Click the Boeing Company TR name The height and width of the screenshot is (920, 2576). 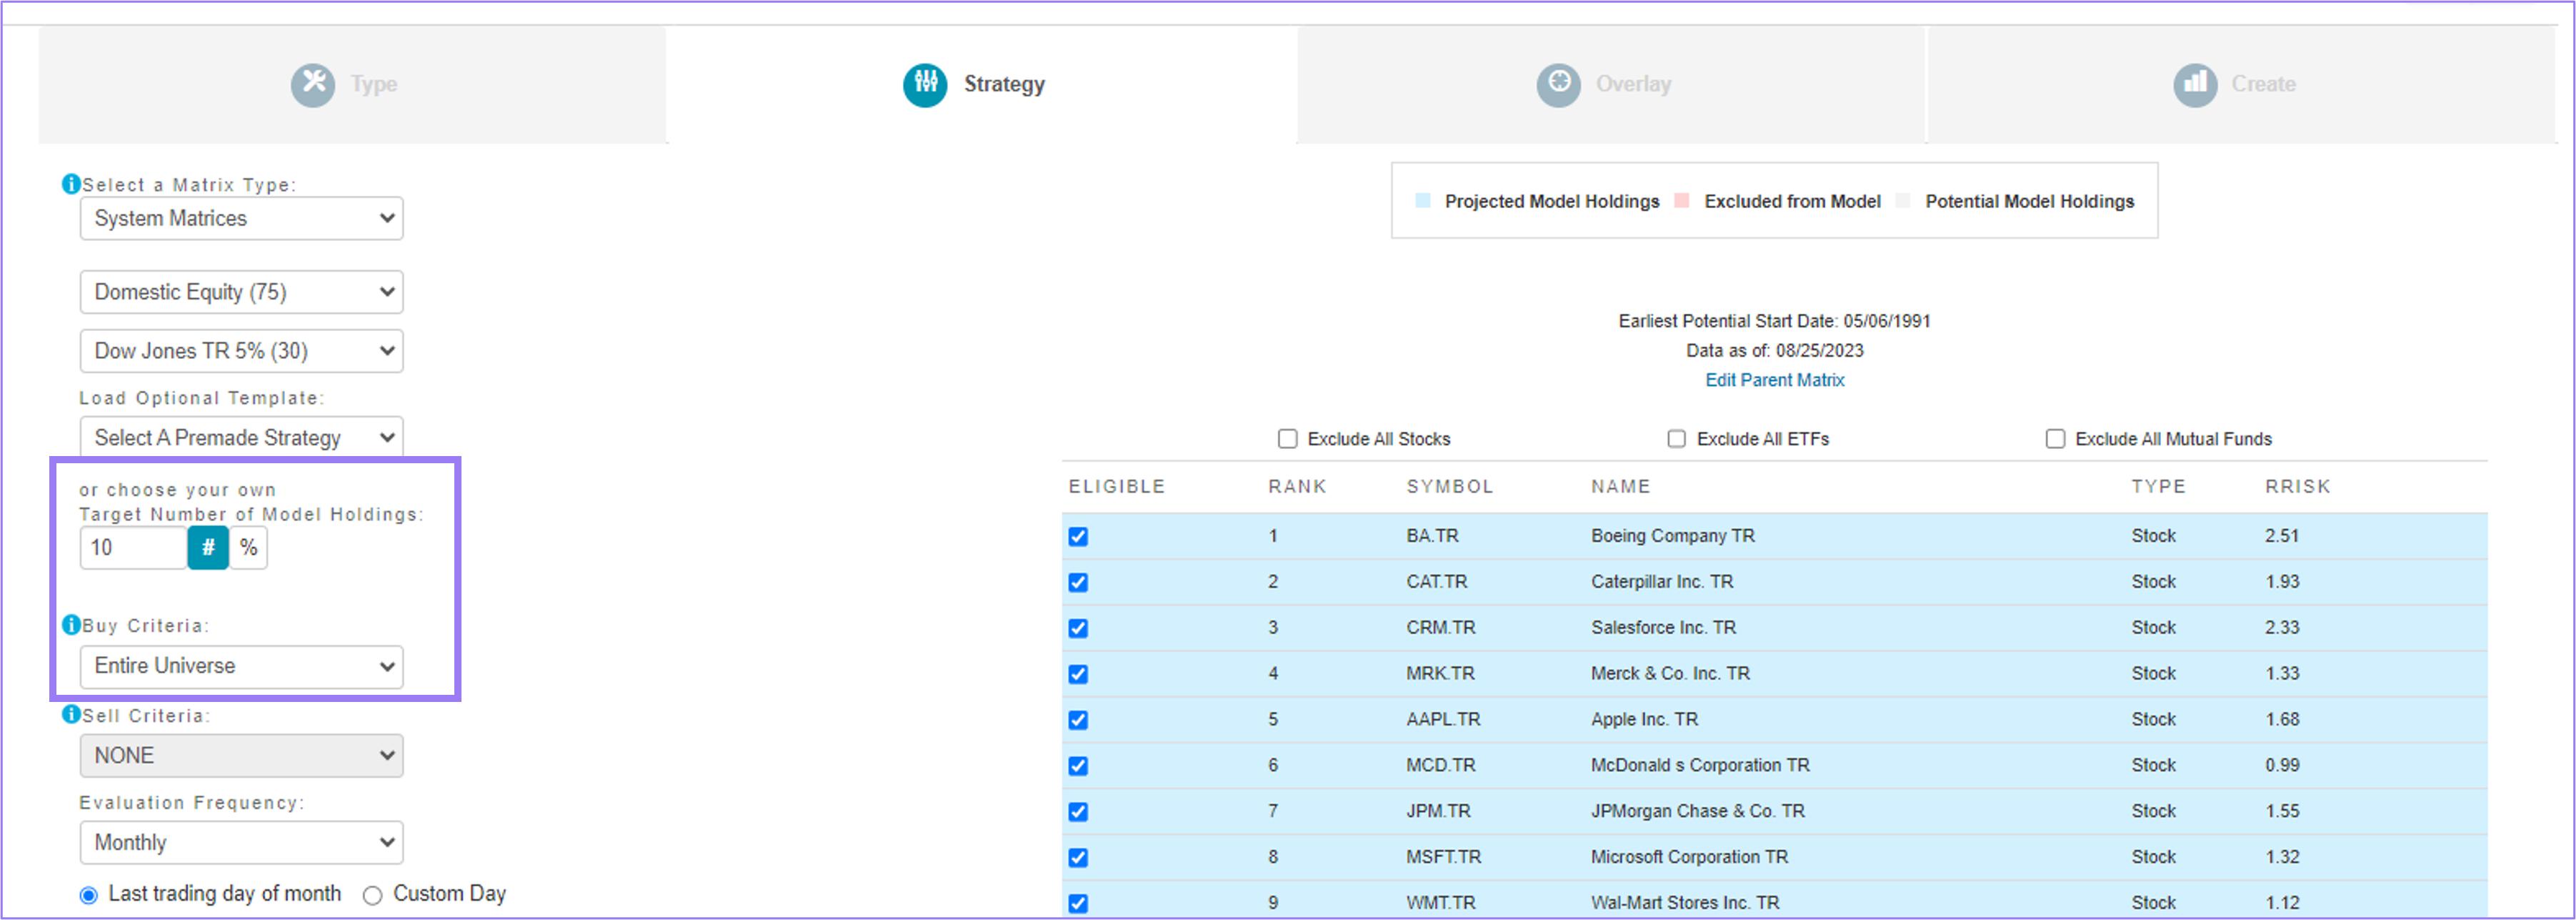(1673, 537)
